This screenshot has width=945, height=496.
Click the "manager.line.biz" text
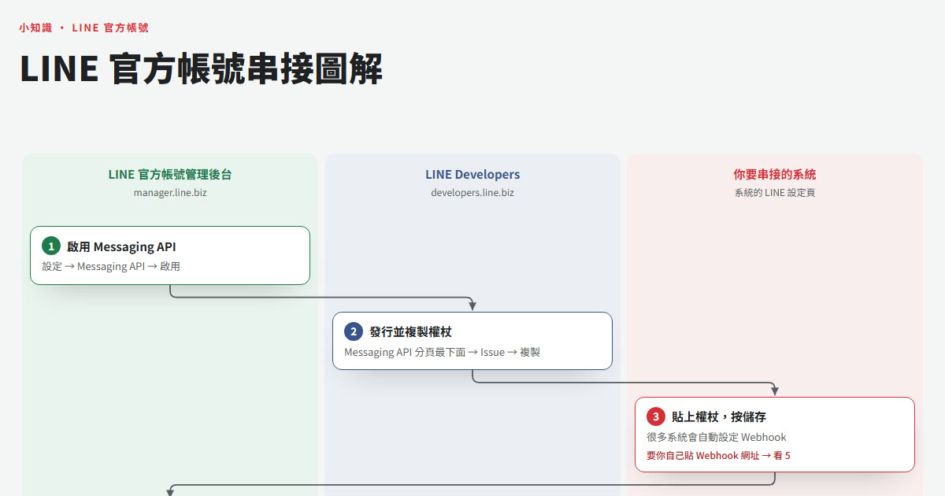[170, 192]
